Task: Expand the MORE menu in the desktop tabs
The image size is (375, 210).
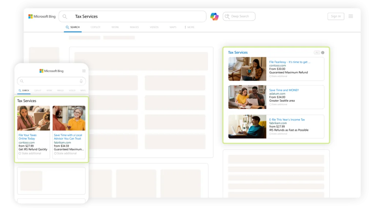Action: 190,27
